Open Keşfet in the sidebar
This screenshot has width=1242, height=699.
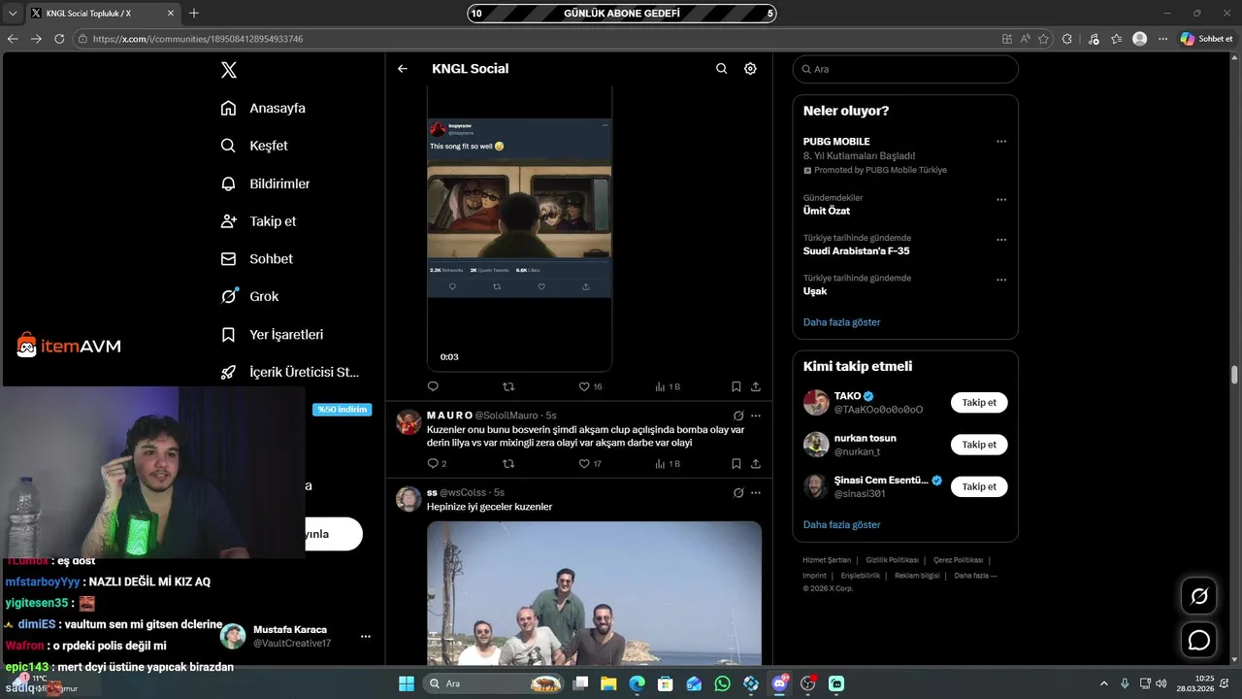point(255,146)
